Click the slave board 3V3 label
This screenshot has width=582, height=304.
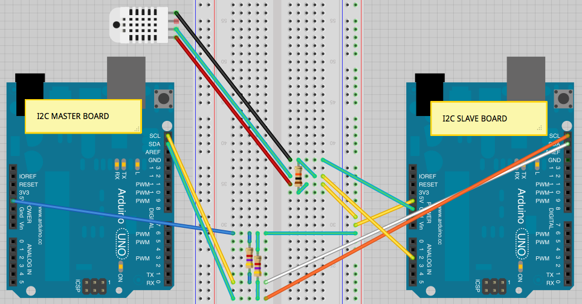[424, 193]
